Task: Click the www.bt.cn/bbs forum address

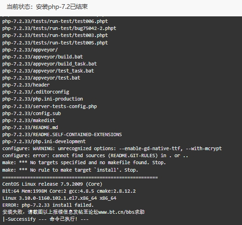Action: pos(122,212)
